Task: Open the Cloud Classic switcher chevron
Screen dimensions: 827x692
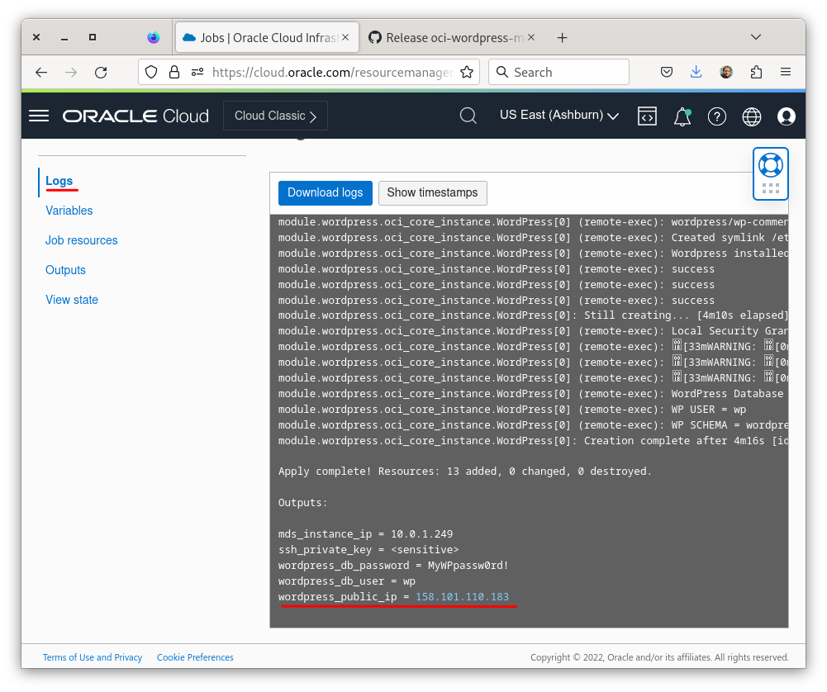Action: (x=315, y=116)
